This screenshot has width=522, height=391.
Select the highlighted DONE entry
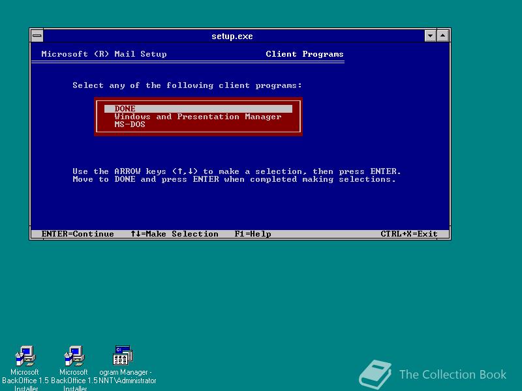click(x=198, y=109)
